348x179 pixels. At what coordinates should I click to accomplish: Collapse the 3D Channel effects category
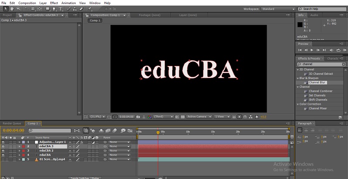[x=298, y=70]
